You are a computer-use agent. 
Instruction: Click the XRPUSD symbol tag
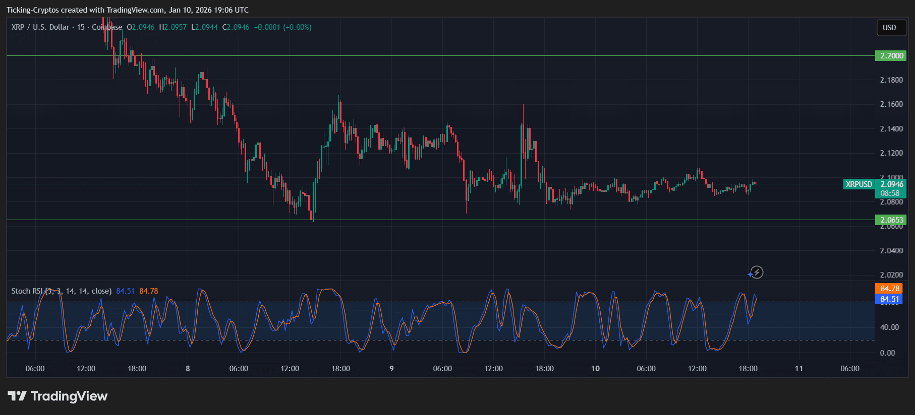click(x=859, y=184)
